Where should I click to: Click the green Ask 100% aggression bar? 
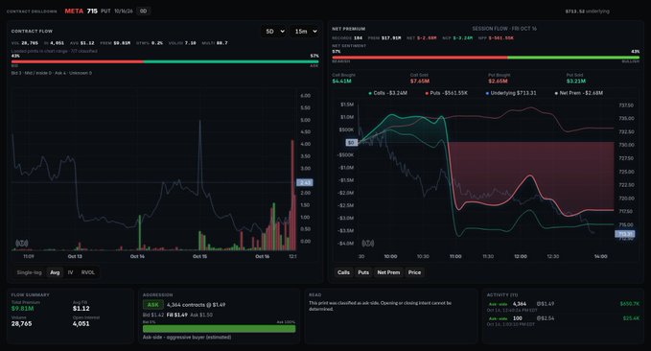click(220, 329)
